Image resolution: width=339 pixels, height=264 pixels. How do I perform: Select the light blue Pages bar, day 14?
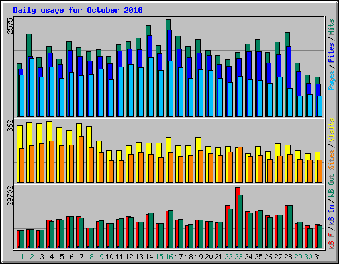(151, 87)
